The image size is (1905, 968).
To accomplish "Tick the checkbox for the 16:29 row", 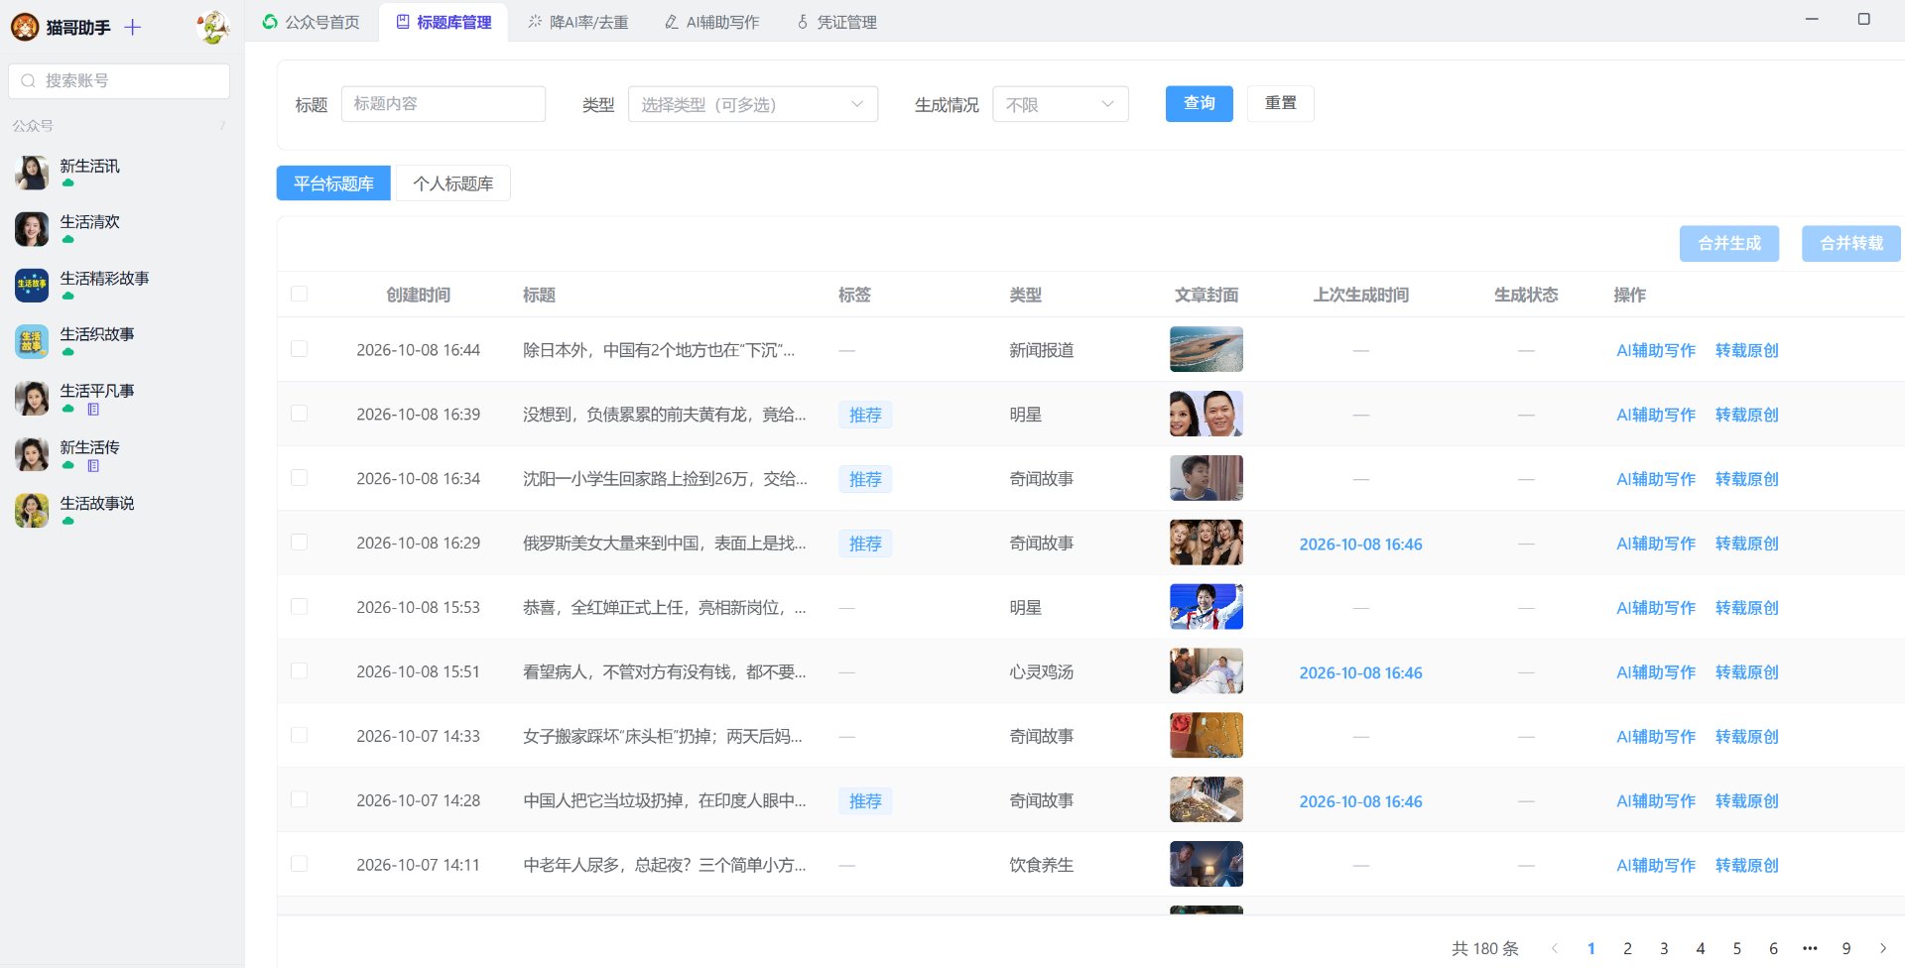I will [299, 543].
